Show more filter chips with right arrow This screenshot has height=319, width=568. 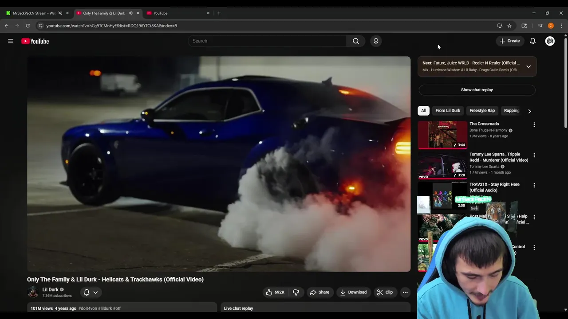(x=529, y=111)
